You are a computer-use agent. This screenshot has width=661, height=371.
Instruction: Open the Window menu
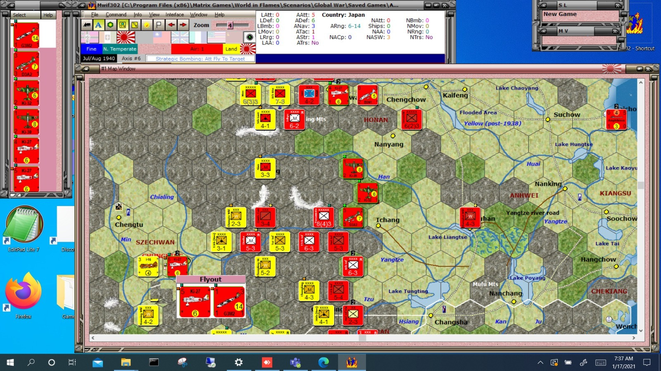[199, 14]
